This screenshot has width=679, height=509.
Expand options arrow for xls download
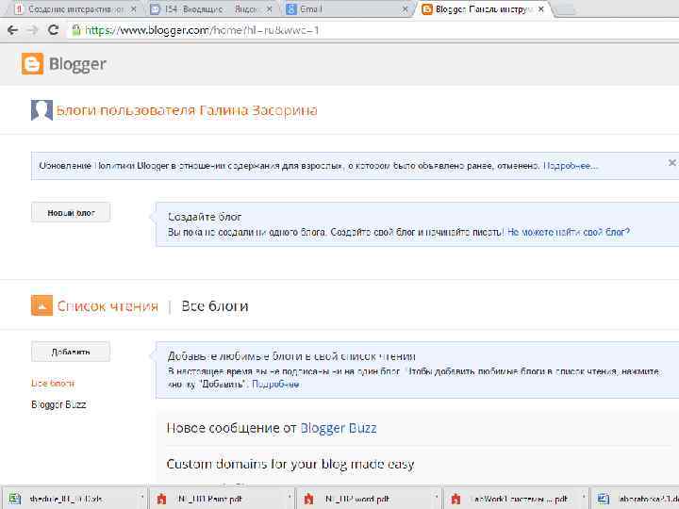(142, 499)
